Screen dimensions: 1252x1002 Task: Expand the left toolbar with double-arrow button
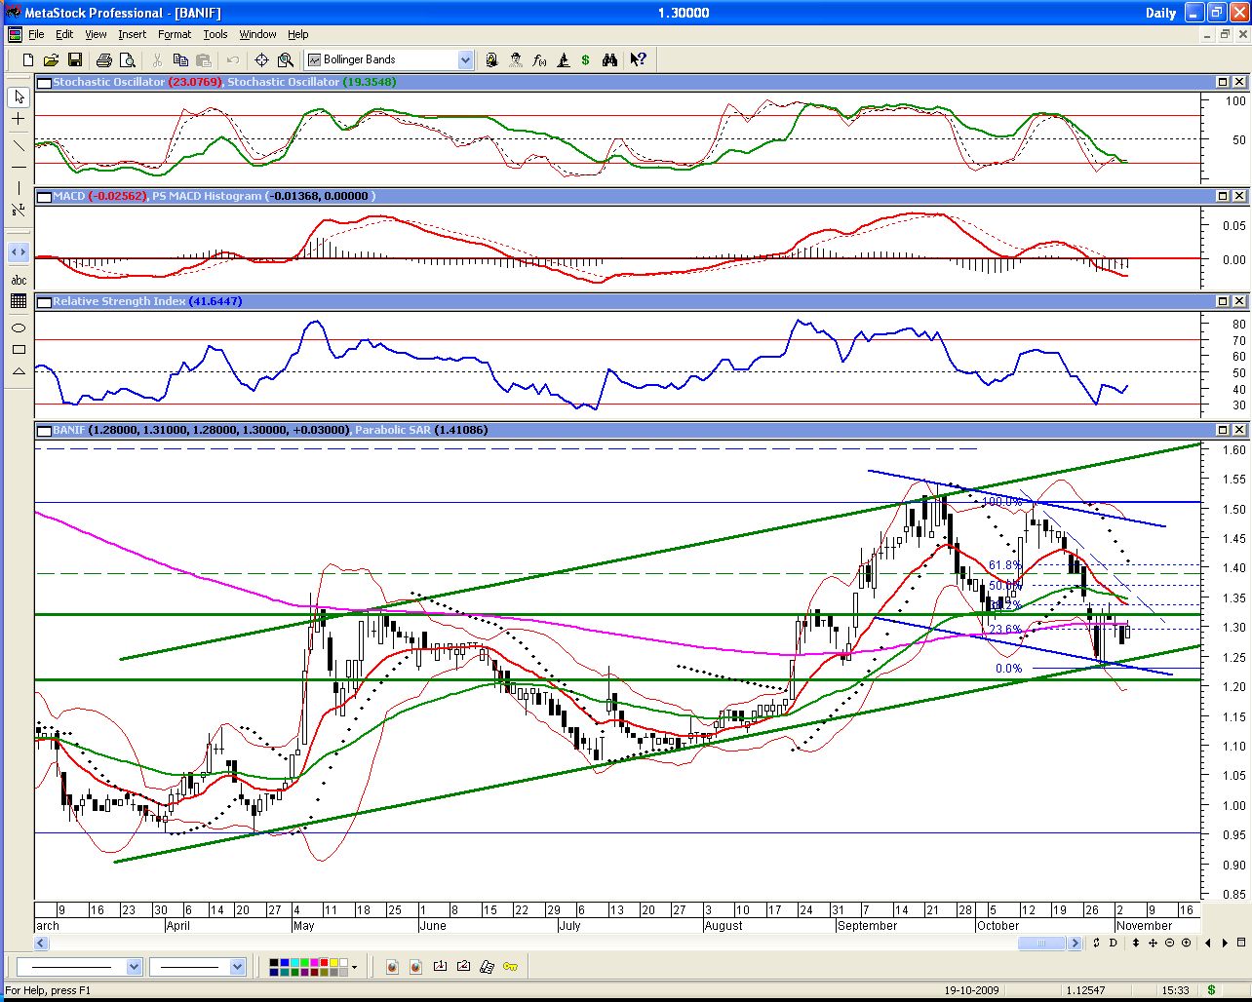(x=19, y=252)
